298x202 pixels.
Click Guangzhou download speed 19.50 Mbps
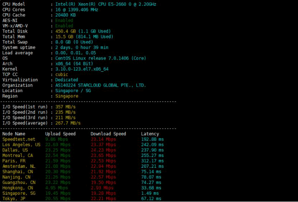pos(103,182)
